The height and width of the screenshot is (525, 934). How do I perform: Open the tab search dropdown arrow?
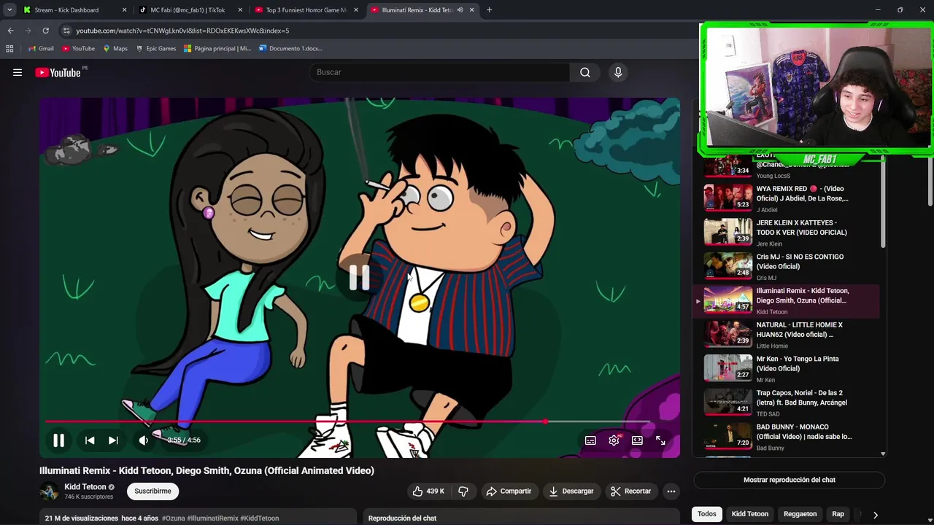click(x=9, y=10)
